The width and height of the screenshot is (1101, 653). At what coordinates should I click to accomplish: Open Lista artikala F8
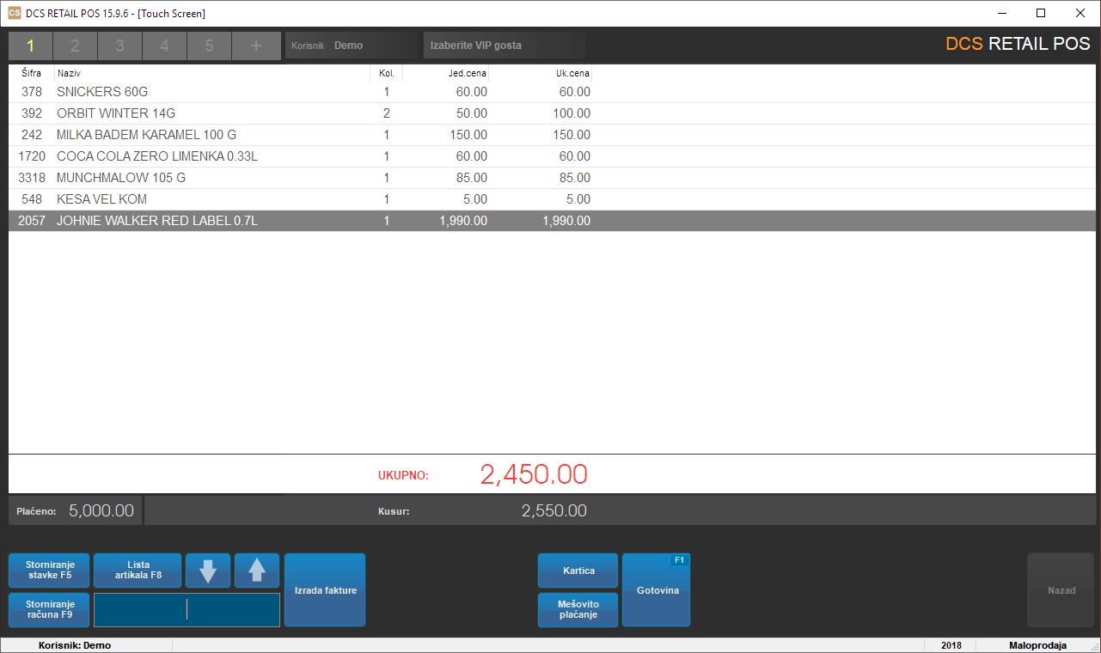(138, 571)
